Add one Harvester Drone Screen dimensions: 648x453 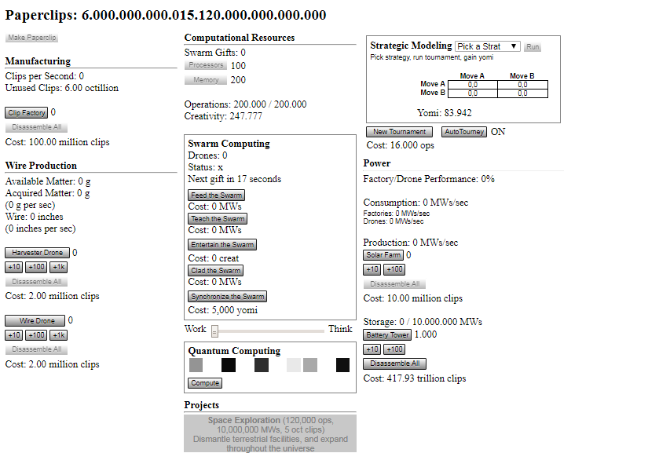click(x=37, y=253)
